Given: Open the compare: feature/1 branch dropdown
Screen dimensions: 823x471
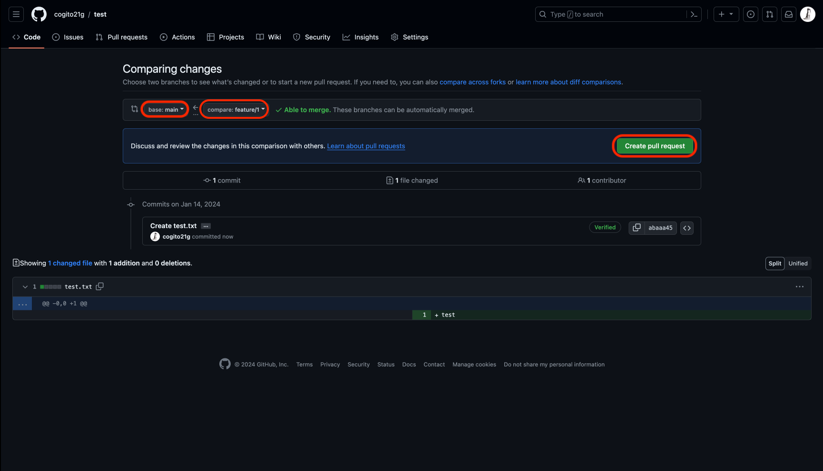Looking at the screenshot, I should point(235,109).
